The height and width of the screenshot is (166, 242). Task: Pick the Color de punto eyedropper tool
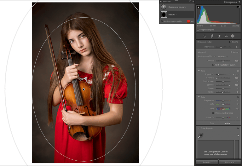200,136
